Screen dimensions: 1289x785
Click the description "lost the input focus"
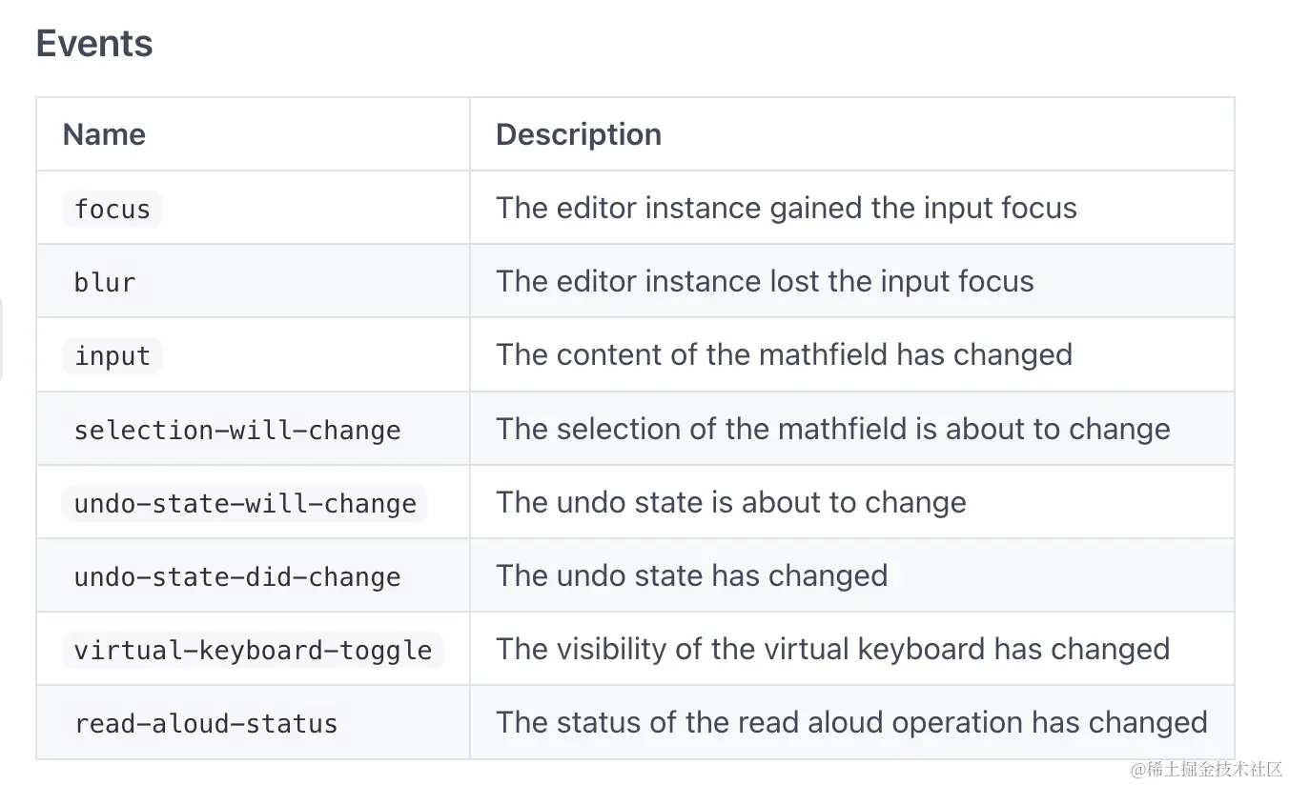pyautogui.click(x=765, y=281)
